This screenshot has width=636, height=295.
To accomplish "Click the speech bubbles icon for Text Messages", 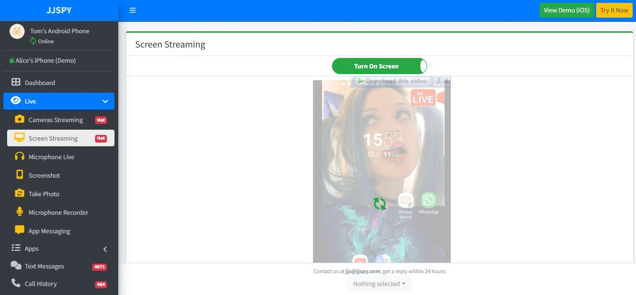I will tap(16, 266).
